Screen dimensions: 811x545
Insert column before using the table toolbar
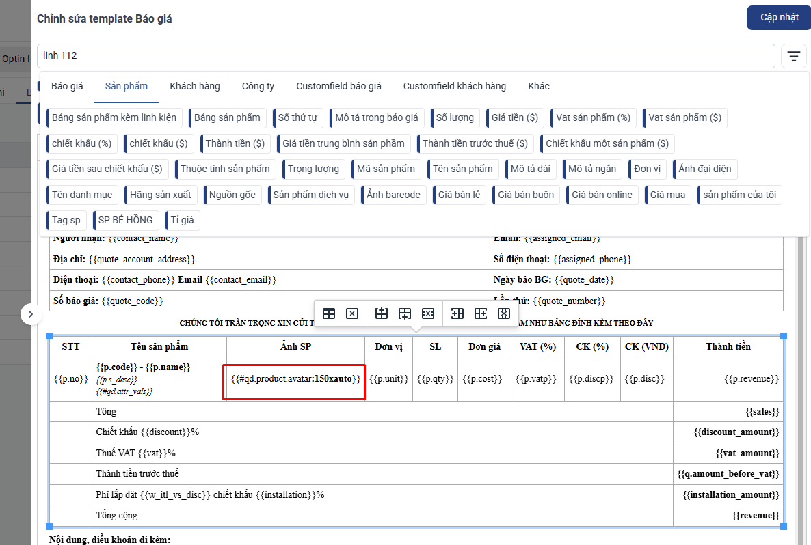click(x=457, y=313)
